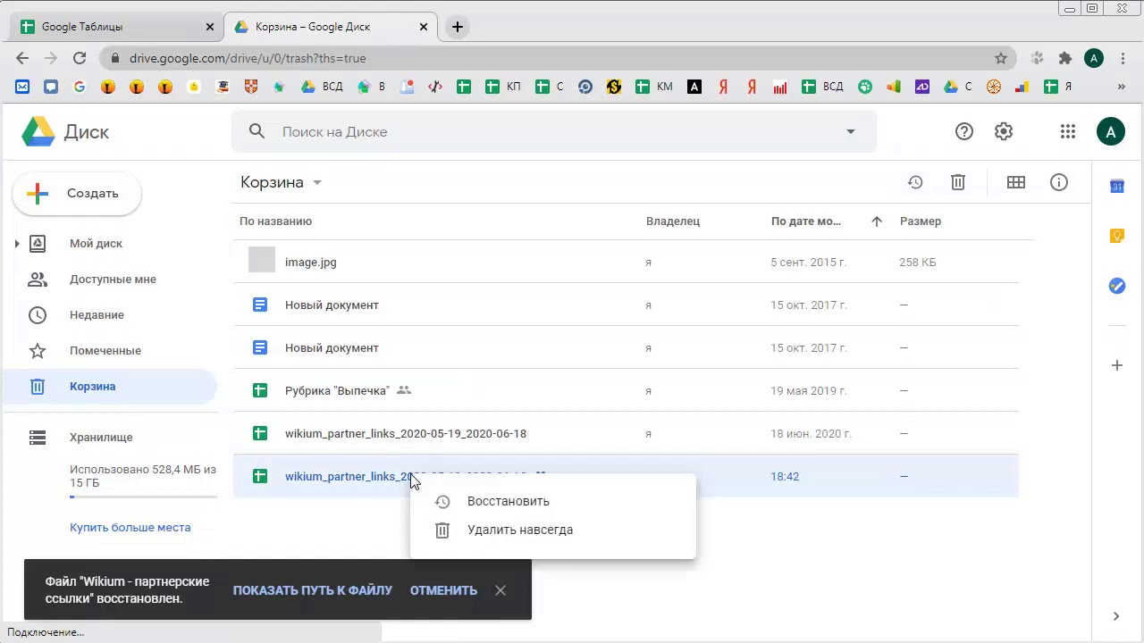Open advanced search options dropdown
Image resolution: width=1144 pixels, height=643 pixels.
[x=851, y=131]
